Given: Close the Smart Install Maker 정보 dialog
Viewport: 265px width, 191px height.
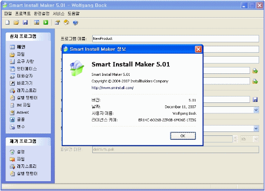Looking at the screenshot, I should pos(198,49).
